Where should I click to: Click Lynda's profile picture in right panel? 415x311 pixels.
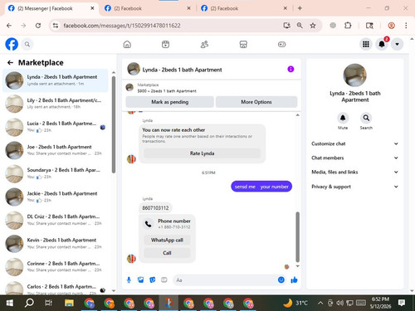354,75
